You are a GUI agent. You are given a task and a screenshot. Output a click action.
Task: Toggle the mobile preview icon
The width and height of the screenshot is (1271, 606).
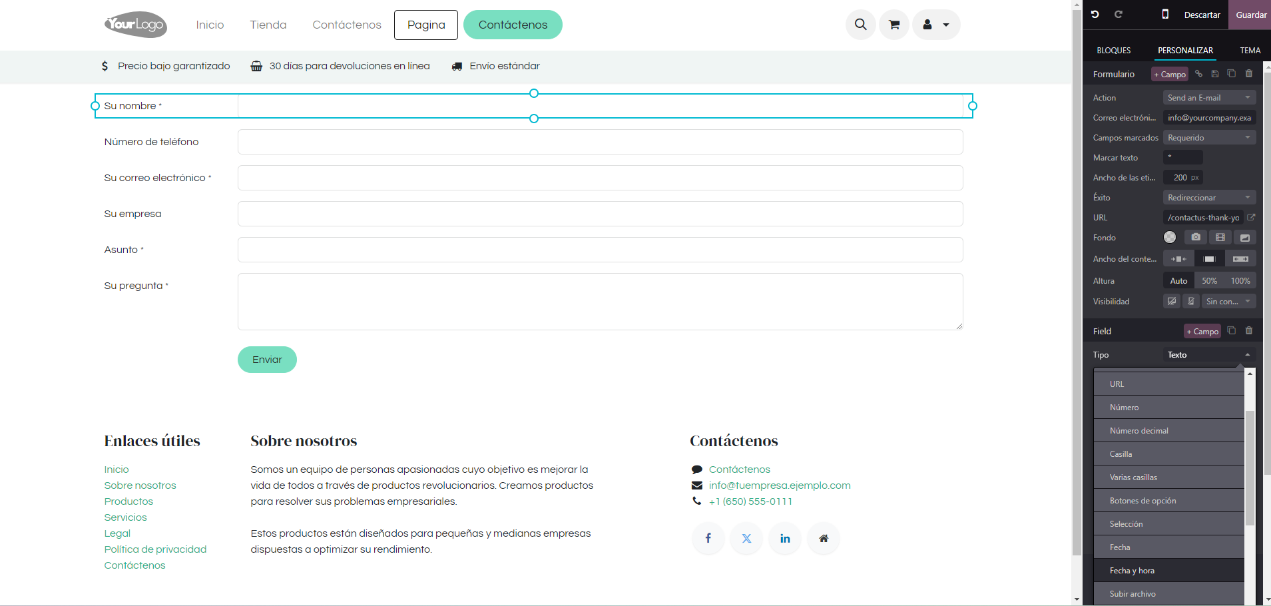1165,15
